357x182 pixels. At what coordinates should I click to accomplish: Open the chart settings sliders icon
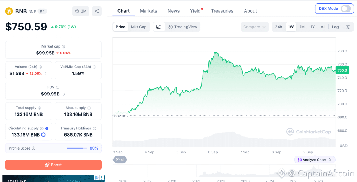348,27
